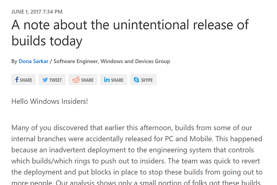Click the Twitter bird icon
The height and width of the screenshot is (185, 277).
point(45,80)
